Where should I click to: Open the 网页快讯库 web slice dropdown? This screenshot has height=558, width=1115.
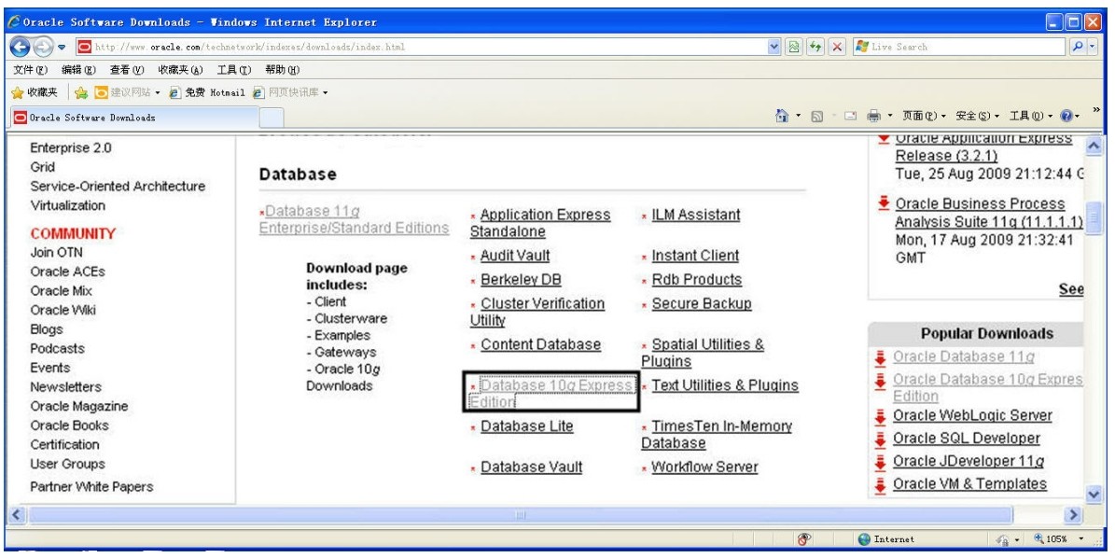[289, 92]
